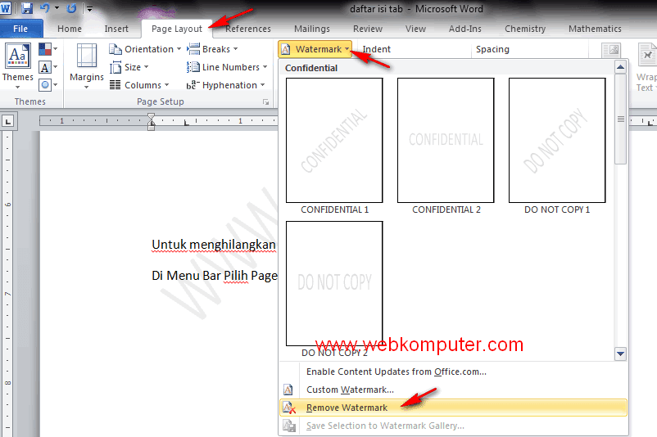Open the Mailings tab
This screenshot has height=437, width=657.
click(x=312, y=29)
